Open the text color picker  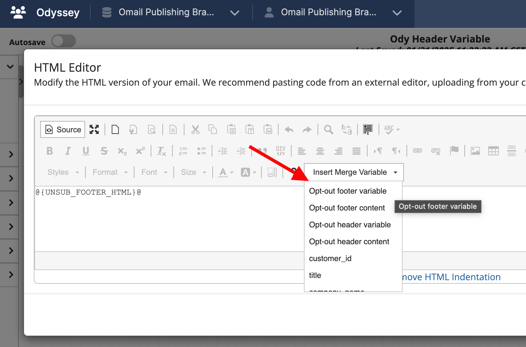tap(226, 172)
